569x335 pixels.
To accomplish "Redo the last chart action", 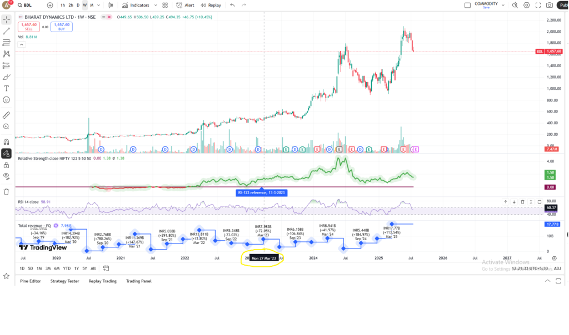I will [x=244, y=5].
